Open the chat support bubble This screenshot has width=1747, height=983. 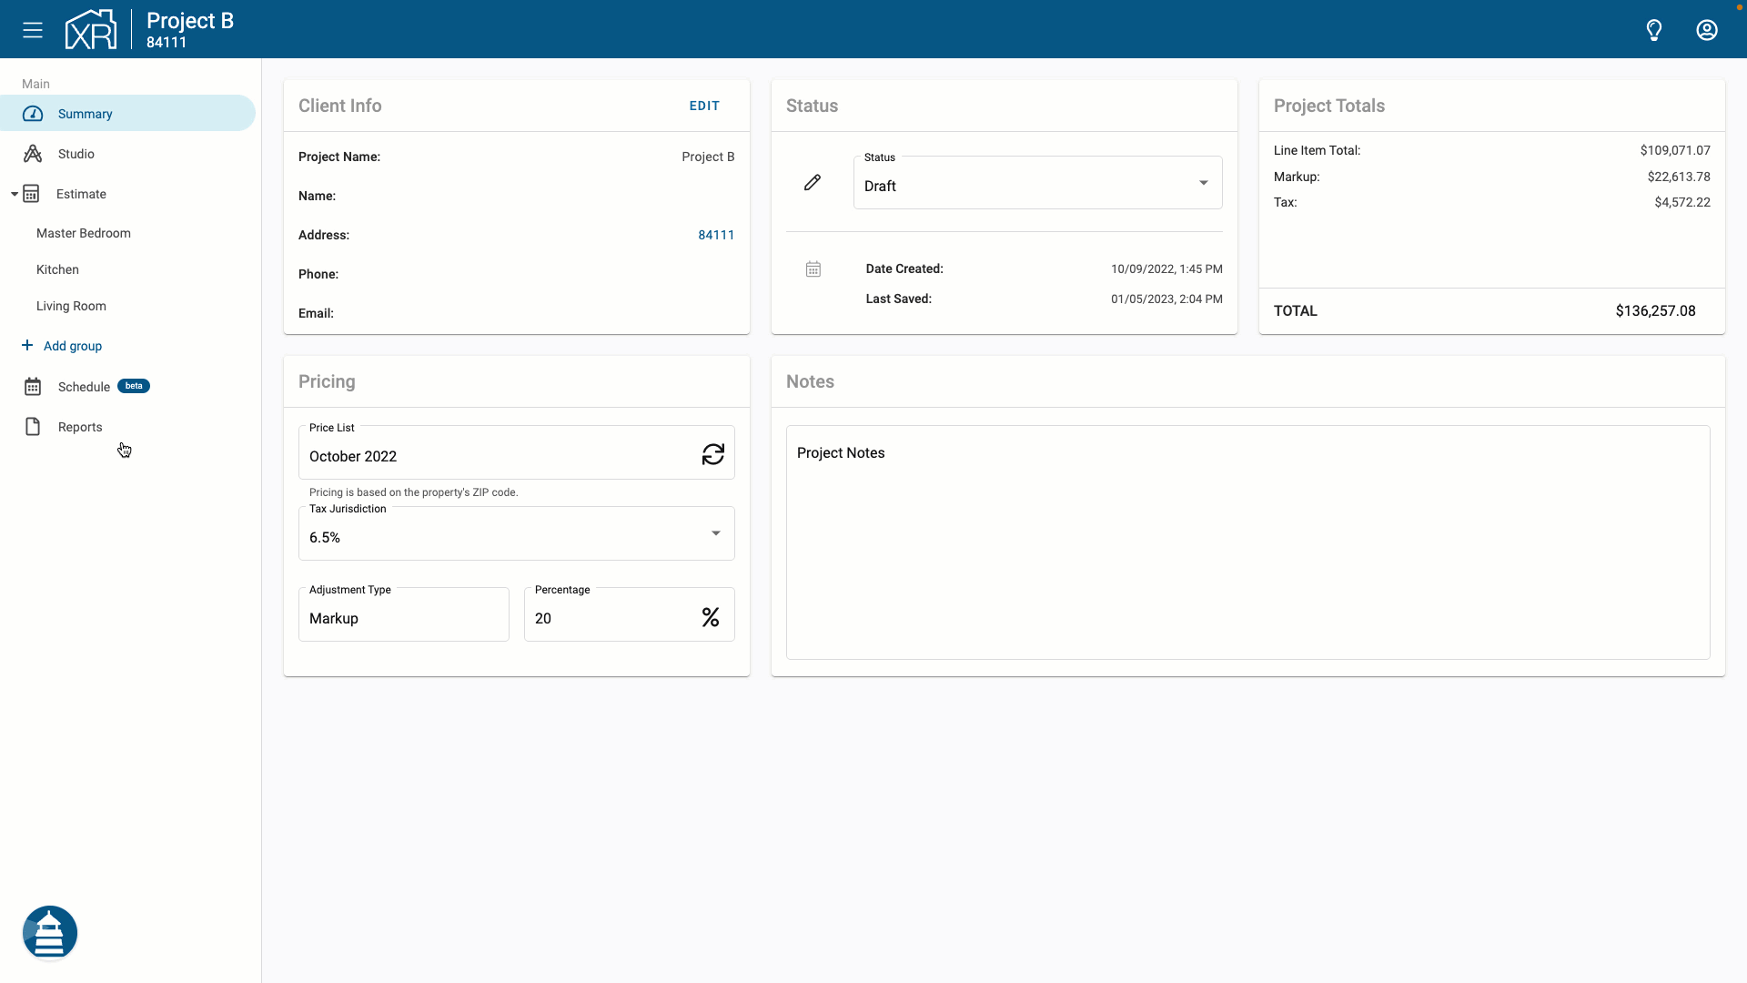click(x=50, y=932)
